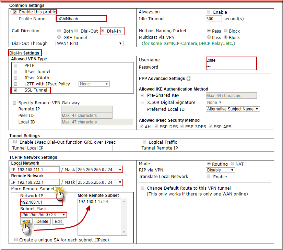Select 192.168.1.1 / 24 in subnet list
This screenshot has width=283, height=250.
[x=93, y=202]
